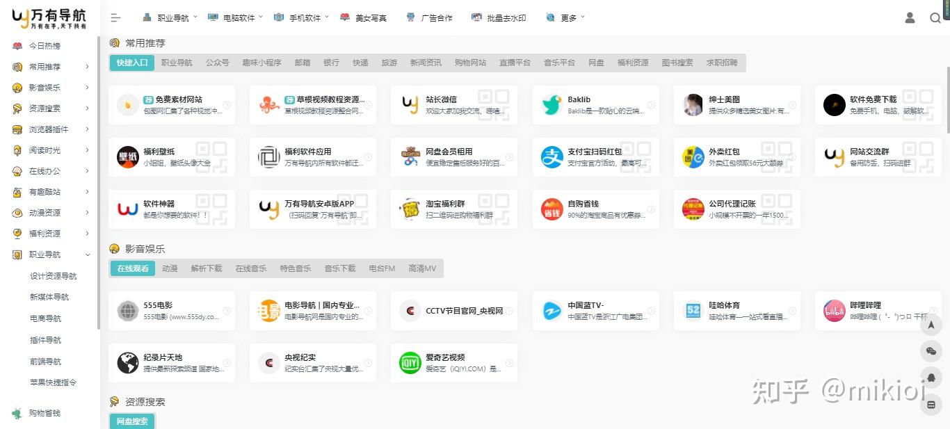The height and width of the screenshot is (429, 950).
Task: Open the 哇哈体育 52 icon
Action: (693, 311)
